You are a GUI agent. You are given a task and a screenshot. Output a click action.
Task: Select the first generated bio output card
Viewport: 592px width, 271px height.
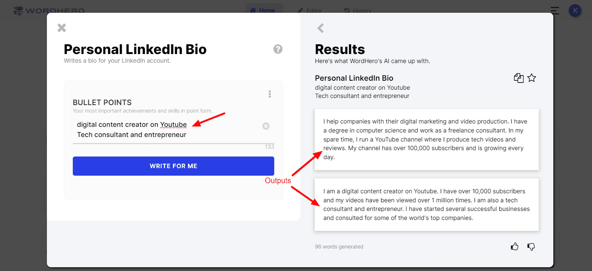[427, 139]
